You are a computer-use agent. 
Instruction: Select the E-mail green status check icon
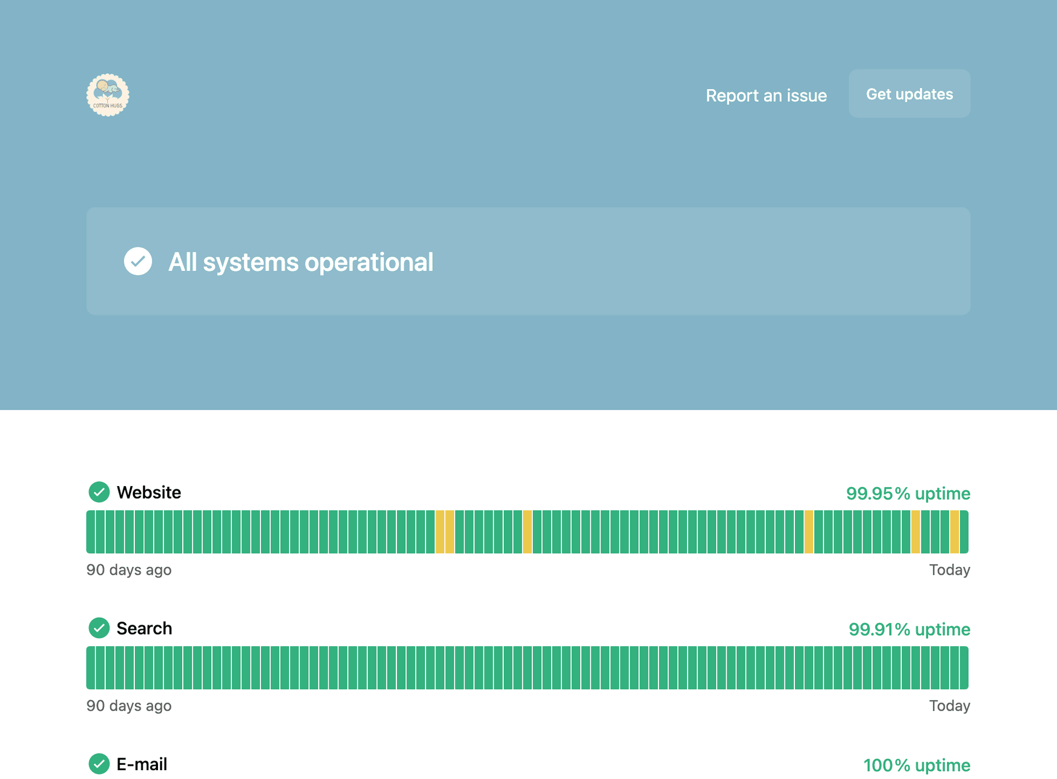click(99, 764)
